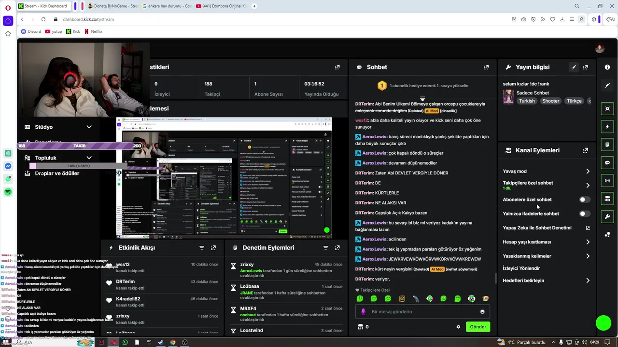Click the purple microphone in chat input
Screen dimensions: 618x347
[x=364, y=312]
